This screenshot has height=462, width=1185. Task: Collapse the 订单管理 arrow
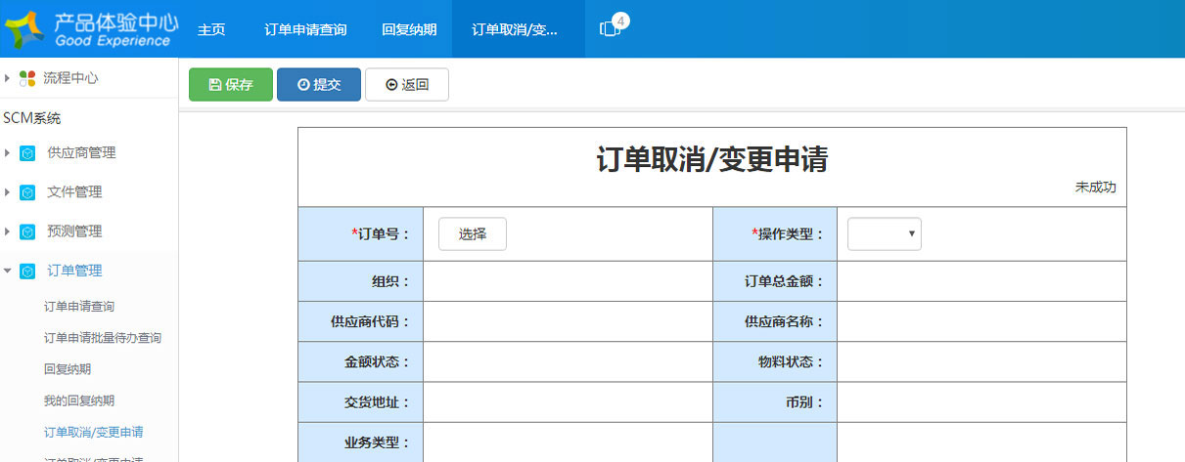[x=8, y=271]
